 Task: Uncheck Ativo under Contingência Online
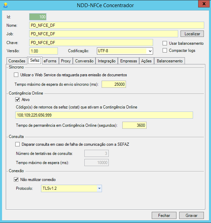click(x=18, y=100)
